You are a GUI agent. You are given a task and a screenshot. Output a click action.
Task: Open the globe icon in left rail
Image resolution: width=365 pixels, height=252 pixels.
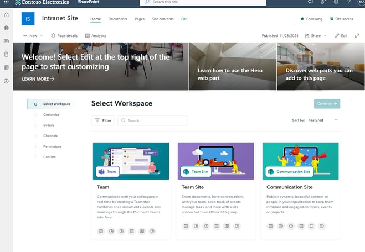pos(6,28)
